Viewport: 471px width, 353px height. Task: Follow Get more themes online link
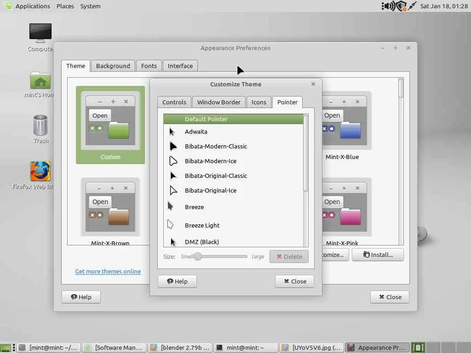coord(108,271)
